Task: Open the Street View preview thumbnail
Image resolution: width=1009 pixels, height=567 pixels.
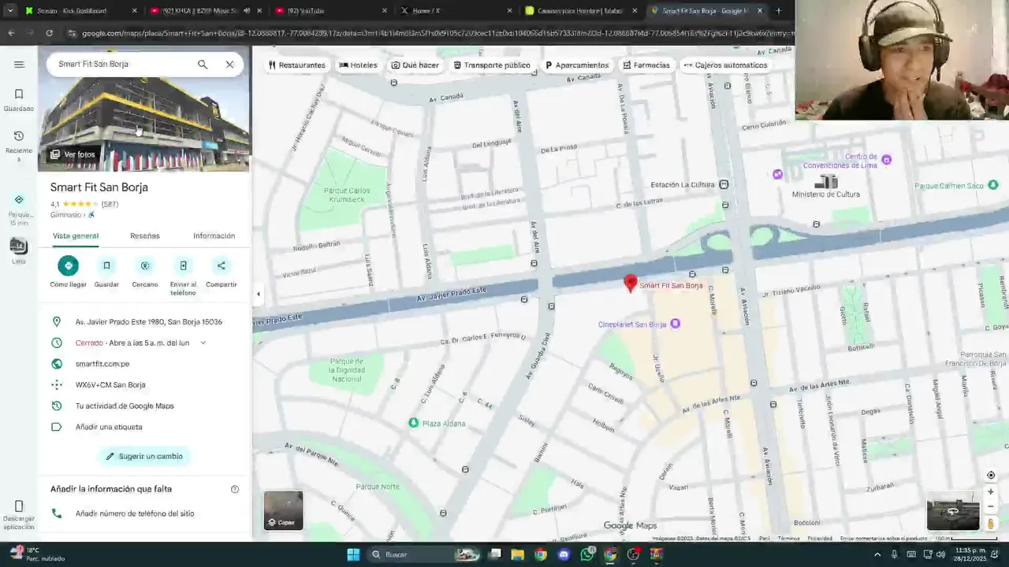Action: (x=952, y=512)
